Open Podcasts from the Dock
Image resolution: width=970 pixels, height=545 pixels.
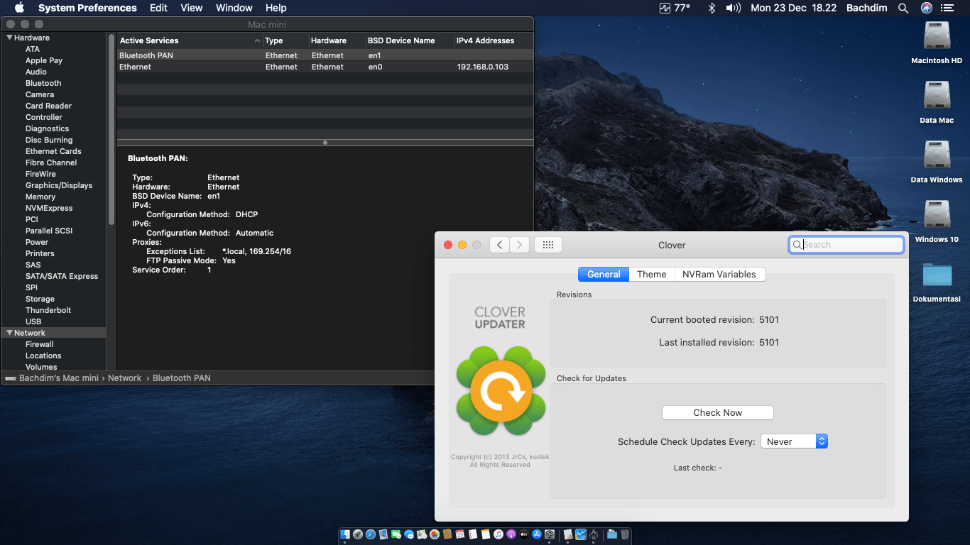pyautogui.click(x=511, y=534)
